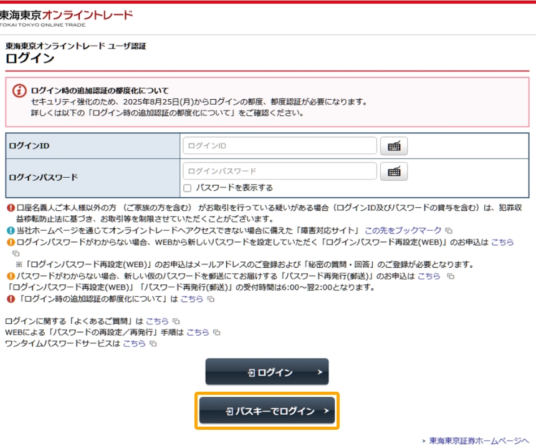Focus the ログインID input field

(279, 146)
